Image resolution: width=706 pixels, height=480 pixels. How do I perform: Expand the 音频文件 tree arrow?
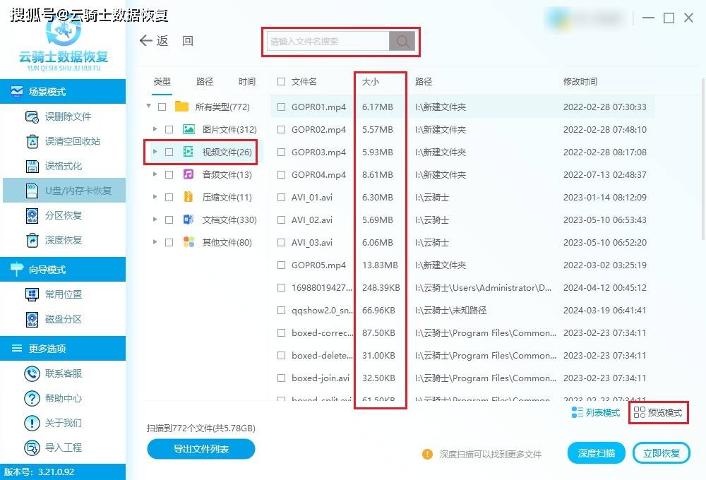click(x=155, y=174)
